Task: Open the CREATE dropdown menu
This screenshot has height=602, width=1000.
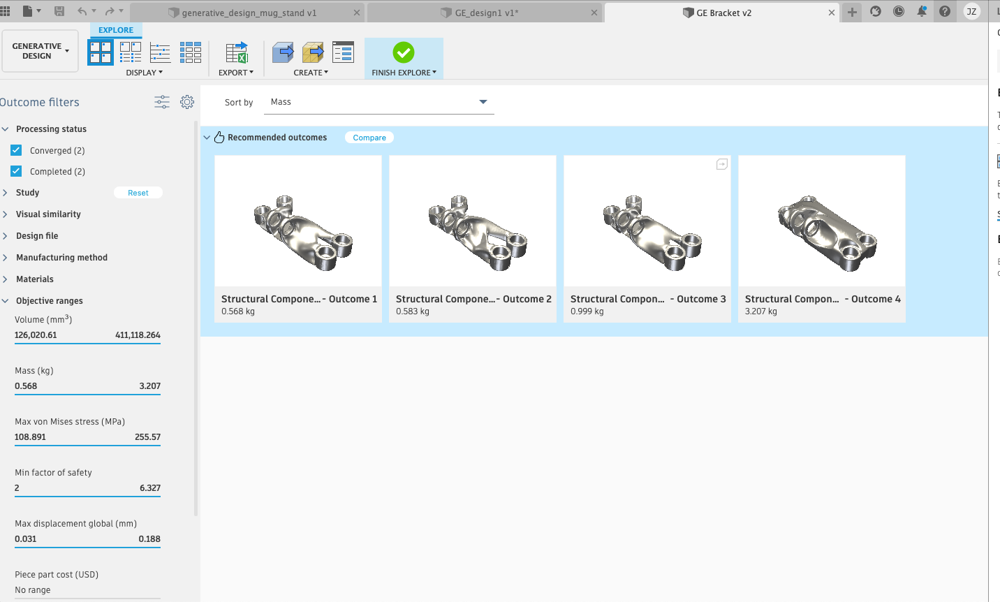Action: 311,73
